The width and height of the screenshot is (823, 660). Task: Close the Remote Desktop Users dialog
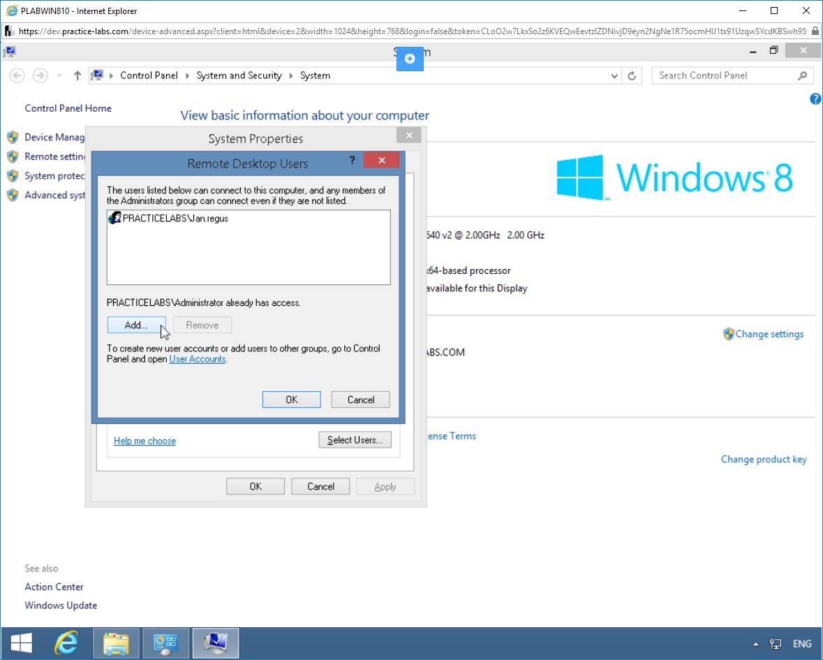coord(382,160)
